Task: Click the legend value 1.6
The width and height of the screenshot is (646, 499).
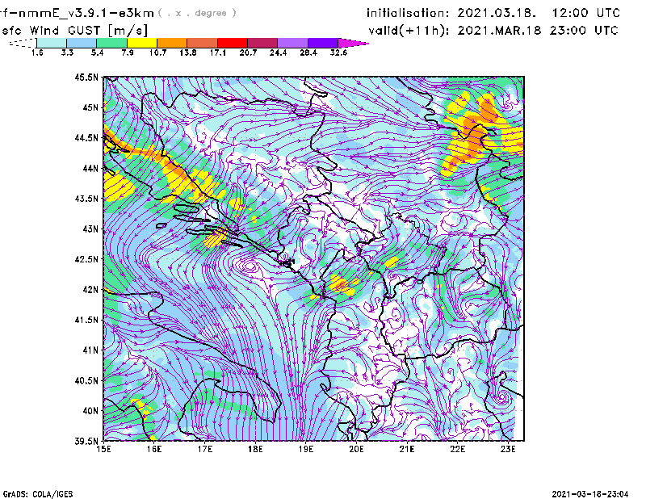Action: pyautogui.click(x=37, y=52)
